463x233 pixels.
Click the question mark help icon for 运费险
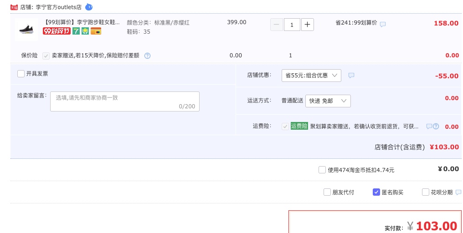(x=436, y=126)
